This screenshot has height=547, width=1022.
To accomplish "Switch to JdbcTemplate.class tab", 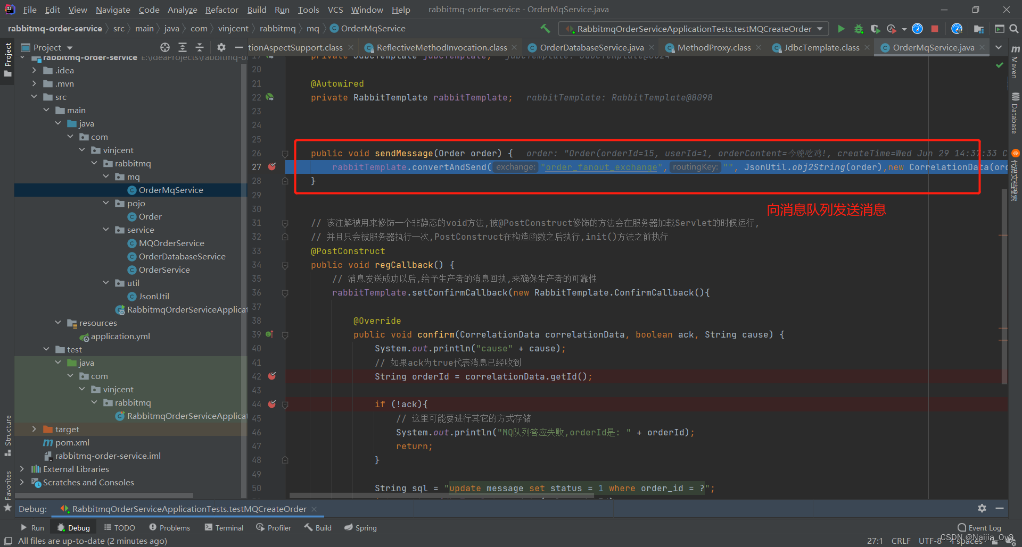I will [x=821, y=47].
